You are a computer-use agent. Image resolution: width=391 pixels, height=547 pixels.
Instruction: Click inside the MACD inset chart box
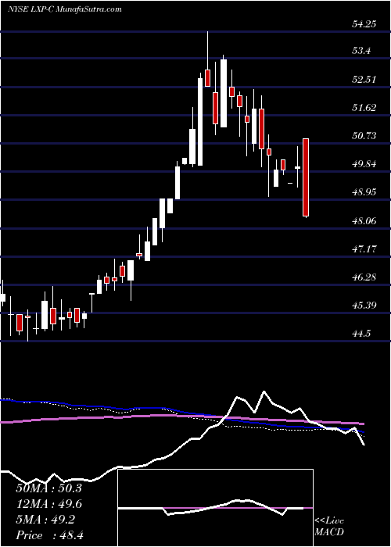coord(215,508)
